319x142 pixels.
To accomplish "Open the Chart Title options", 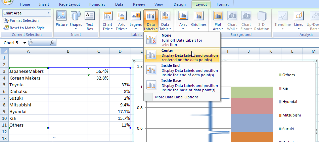I will [x=107, y=21].
